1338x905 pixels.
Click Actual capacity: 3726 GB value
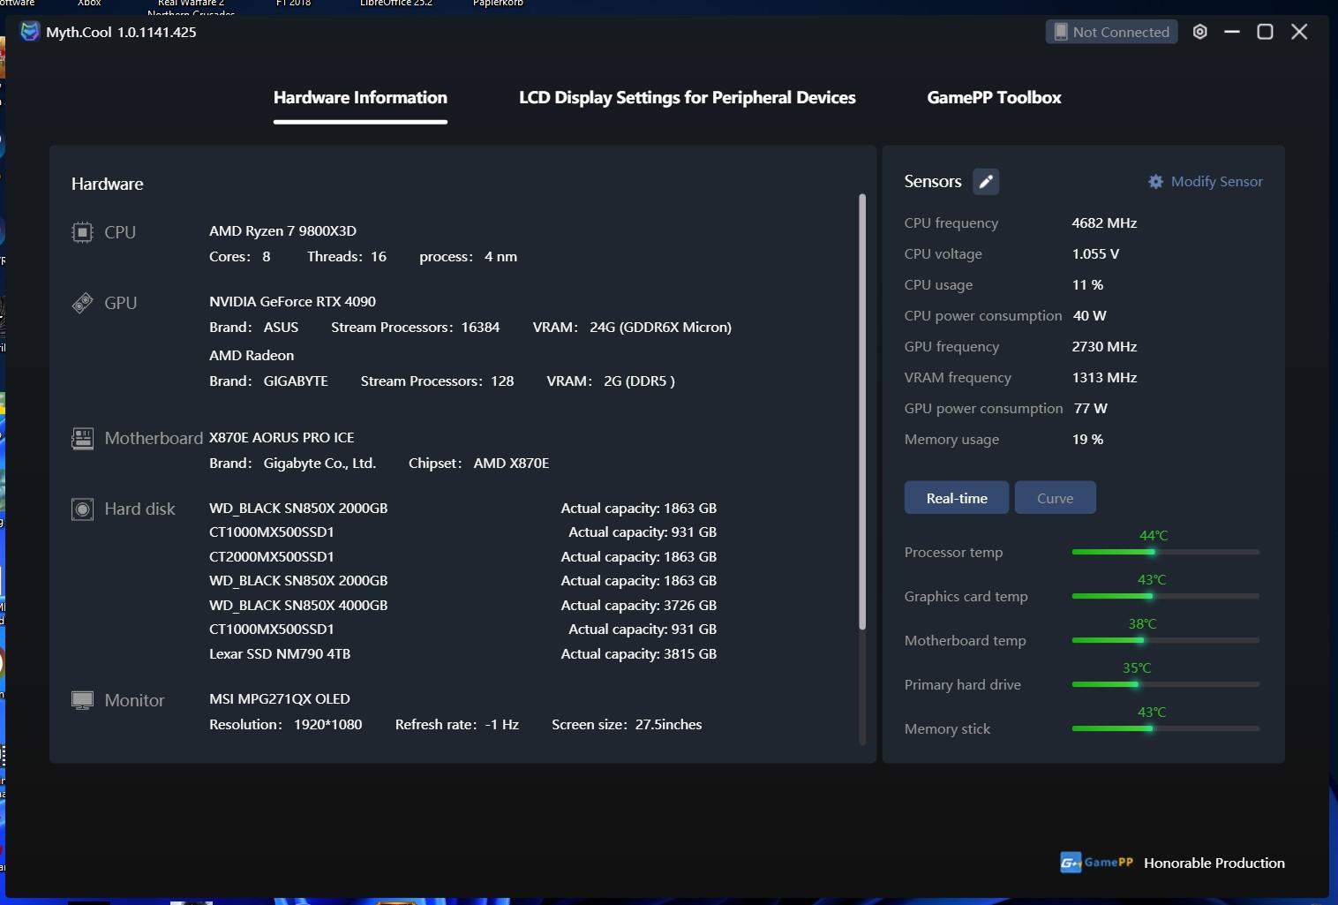point(639,605)
